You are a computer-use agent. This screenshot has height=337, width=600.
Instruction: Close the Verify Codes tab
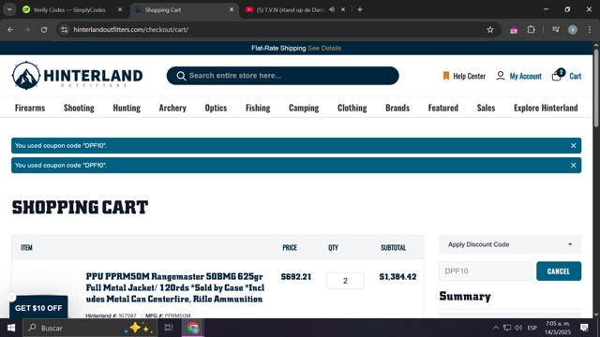[x=120, y=9]
